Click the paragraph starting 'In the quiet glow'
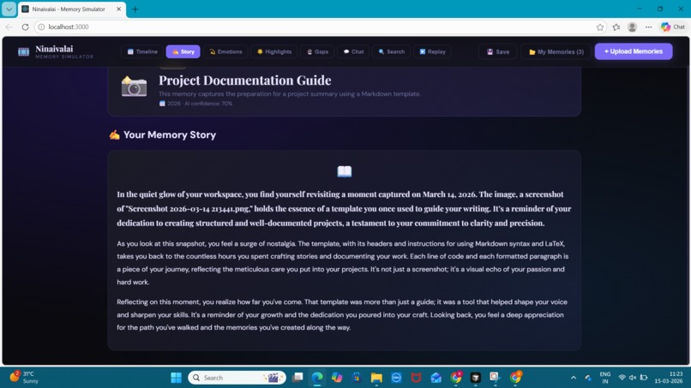The height and width of the screenshot is (388, 691). tap(344, 209)
